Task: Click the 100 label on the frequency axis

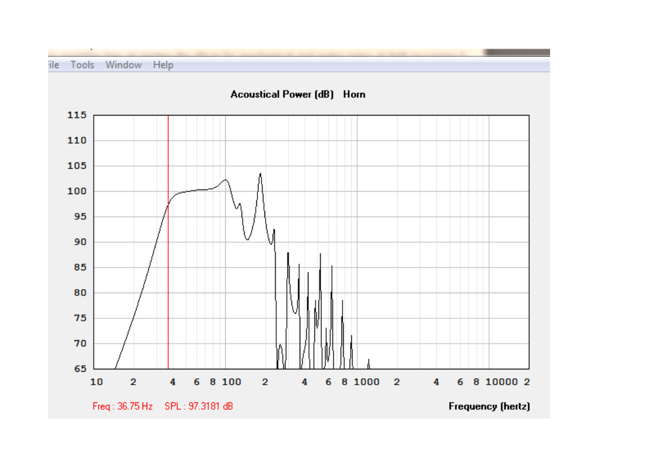Action: pyautogui.click(x=231, y=382)
